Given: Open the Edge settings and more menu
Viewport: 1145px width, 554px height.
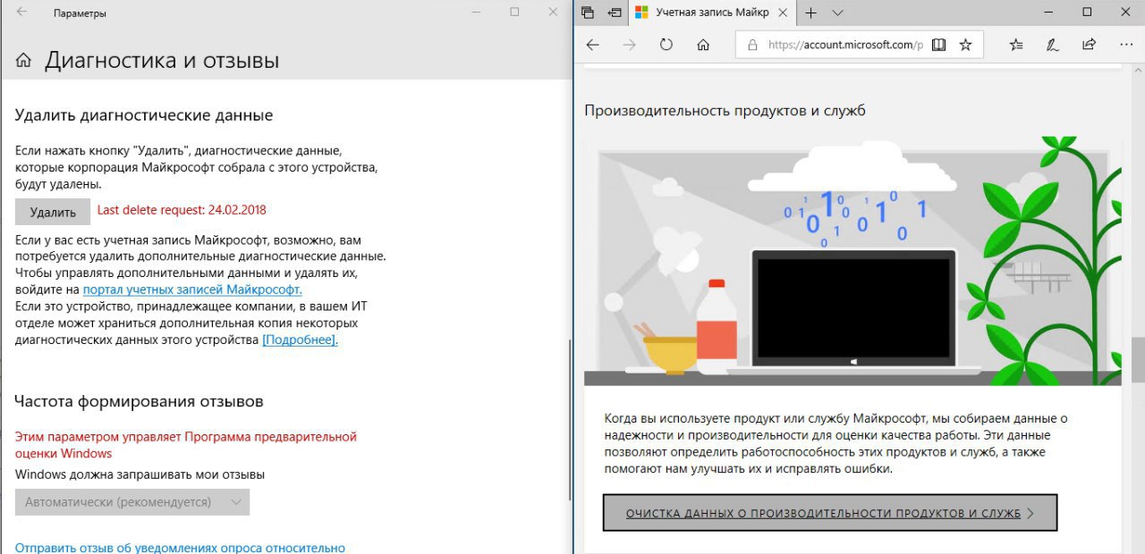Looking at the screenshot, I should tap(1125, 45).
